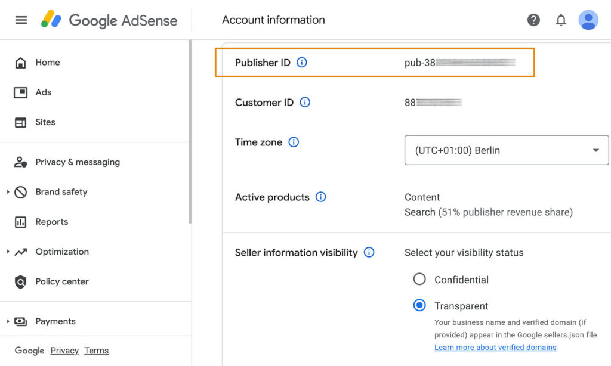The width and height of the screenshot is (611, 366).
Task: Open the Privacy footer link
Action: click(64, 351)
